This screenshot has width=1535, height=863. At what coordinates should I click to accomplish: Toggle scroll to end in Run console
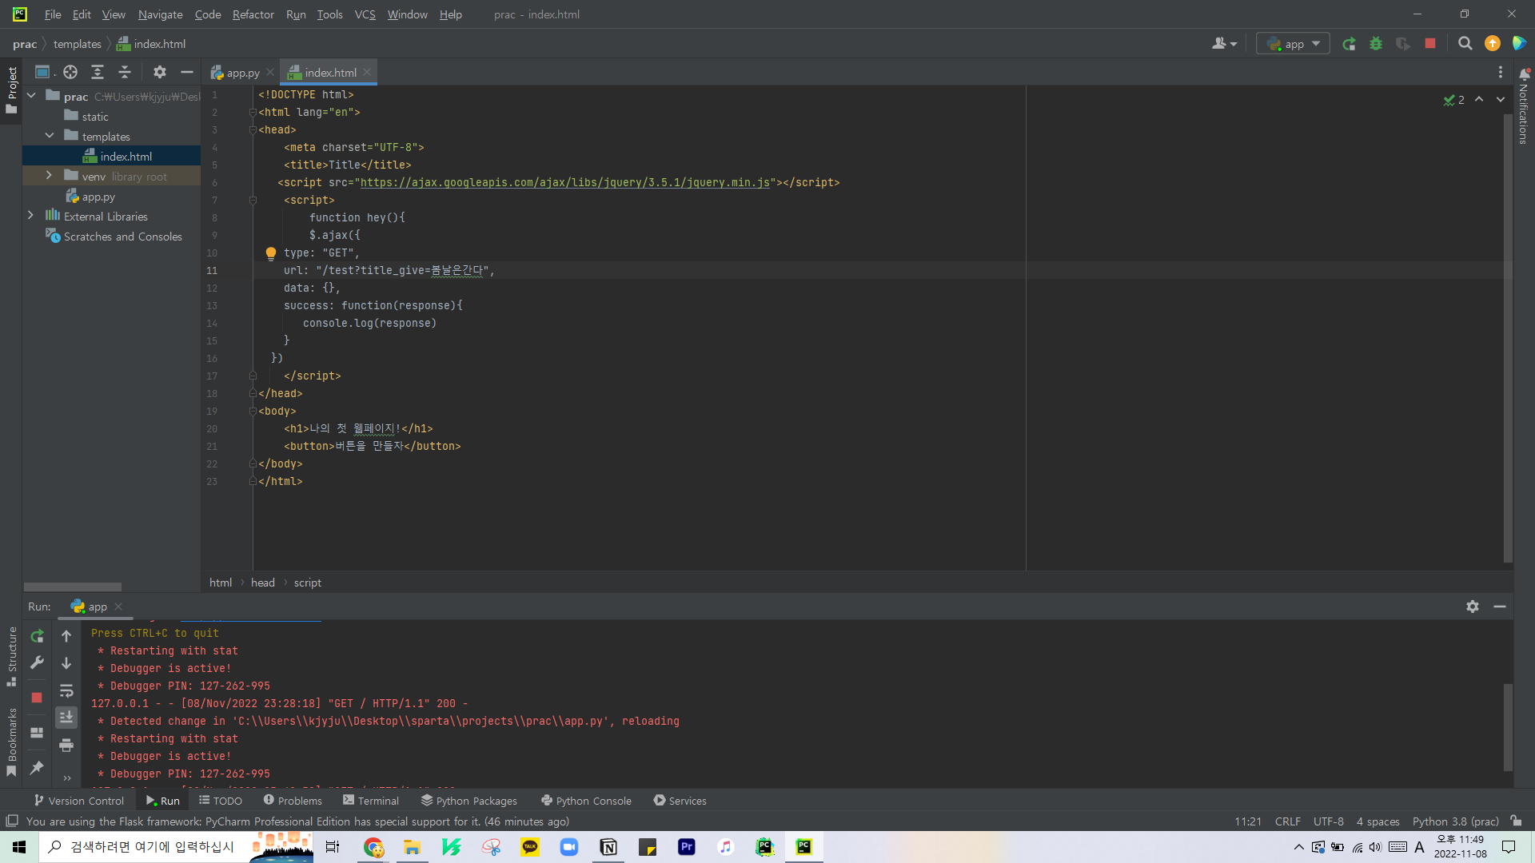[x=66, y=718]
